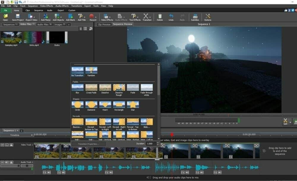Image resolution: width=297 pixels, height=181 pixels.
Task: Mute the first audio clip speaker icon
Action: (x=49, y=172)
